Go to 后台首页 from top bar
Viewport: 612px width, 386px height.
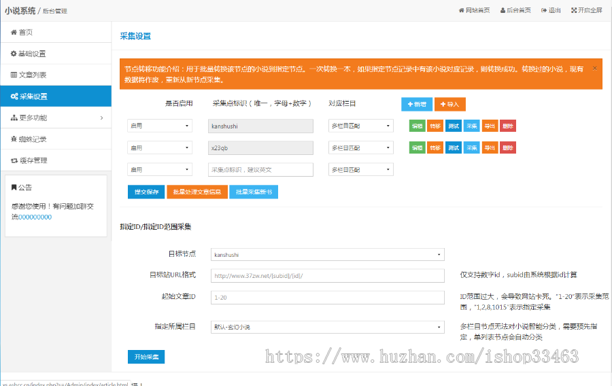(515, 10)
